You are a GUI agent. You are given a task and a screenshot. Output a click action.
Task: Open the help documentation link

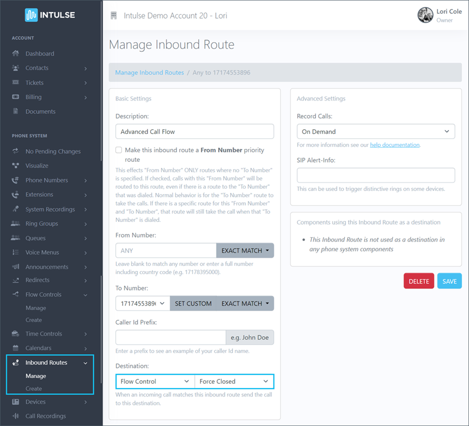(395, 145)
